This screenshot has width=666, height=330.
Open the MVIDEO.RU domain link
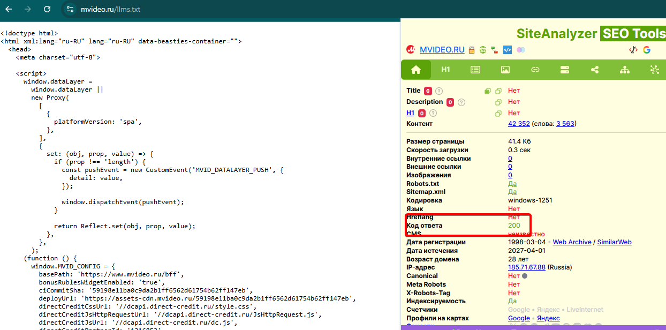442,50
